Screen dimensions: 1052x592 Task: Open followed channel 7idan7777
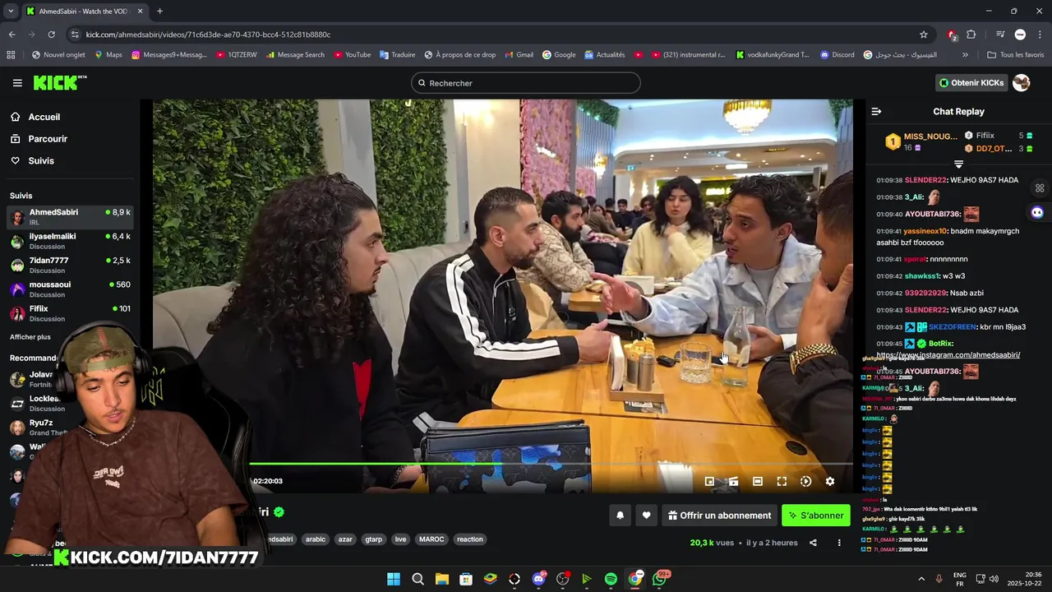click(x=70, y=265)
